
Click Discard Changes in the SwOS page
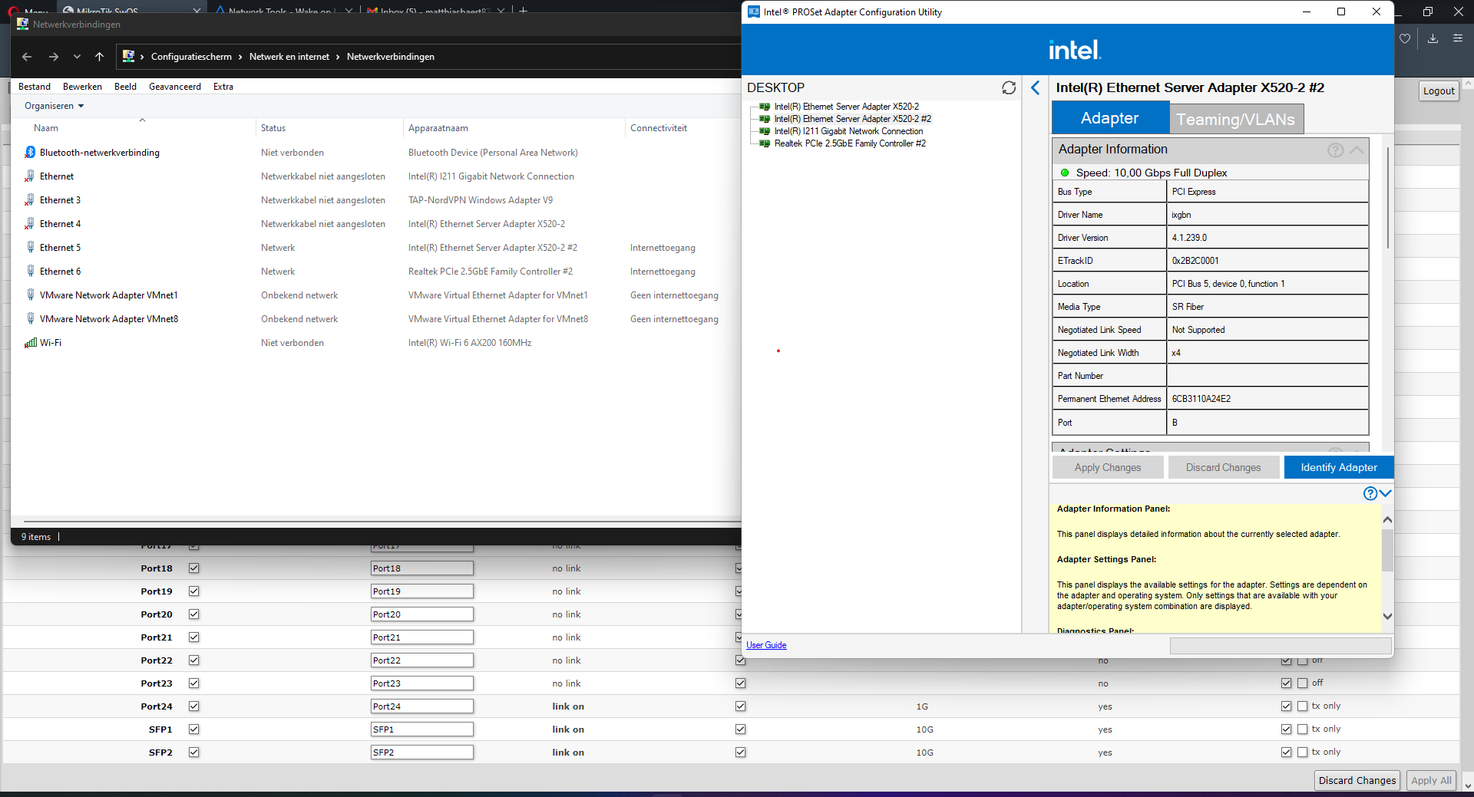[x=1357, y=781]
